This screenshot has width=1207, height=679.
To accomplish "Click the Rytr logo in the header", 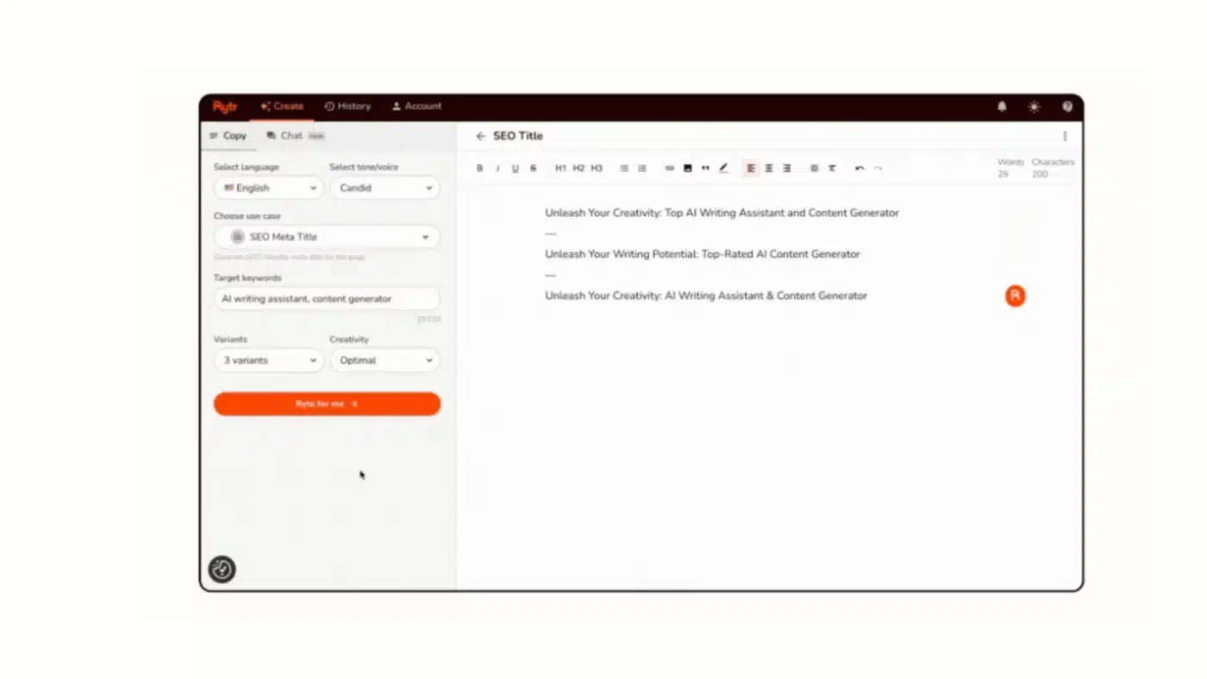I will click(x=225, y=107).
